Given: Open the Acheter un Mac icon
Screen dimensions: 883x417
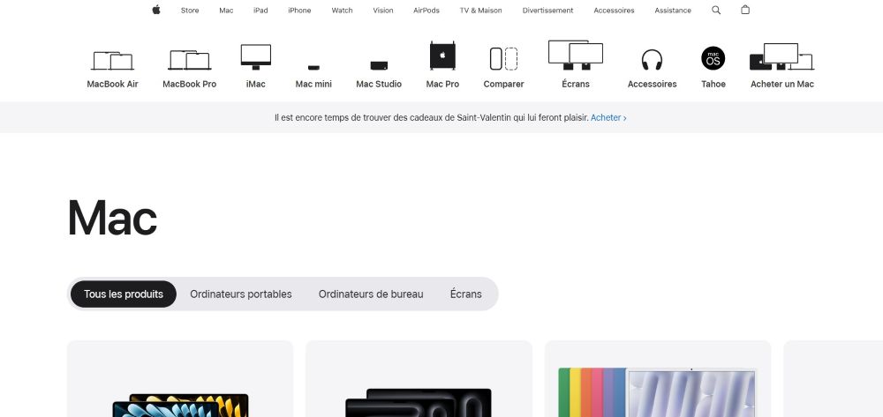Looking at the screenshot, I should [x=781, y=56].
